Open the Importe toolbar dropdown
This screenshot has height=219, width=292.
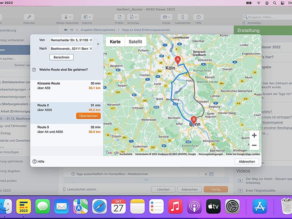[87, 17]
